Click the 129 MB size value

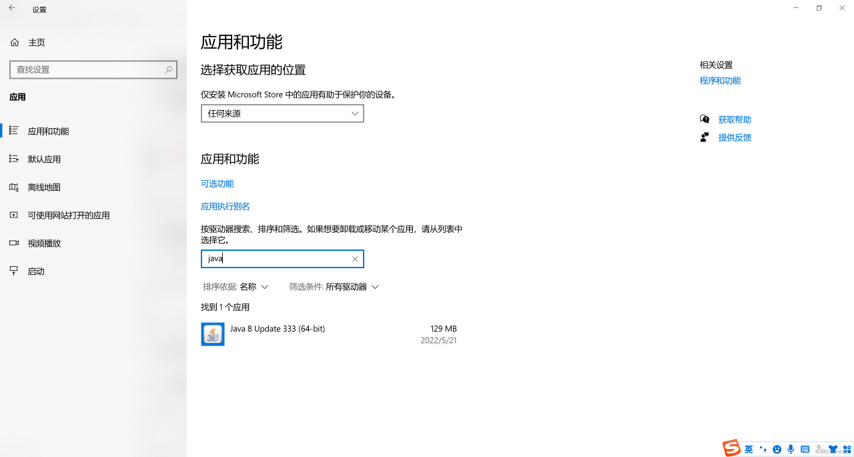tap(443, 329)
